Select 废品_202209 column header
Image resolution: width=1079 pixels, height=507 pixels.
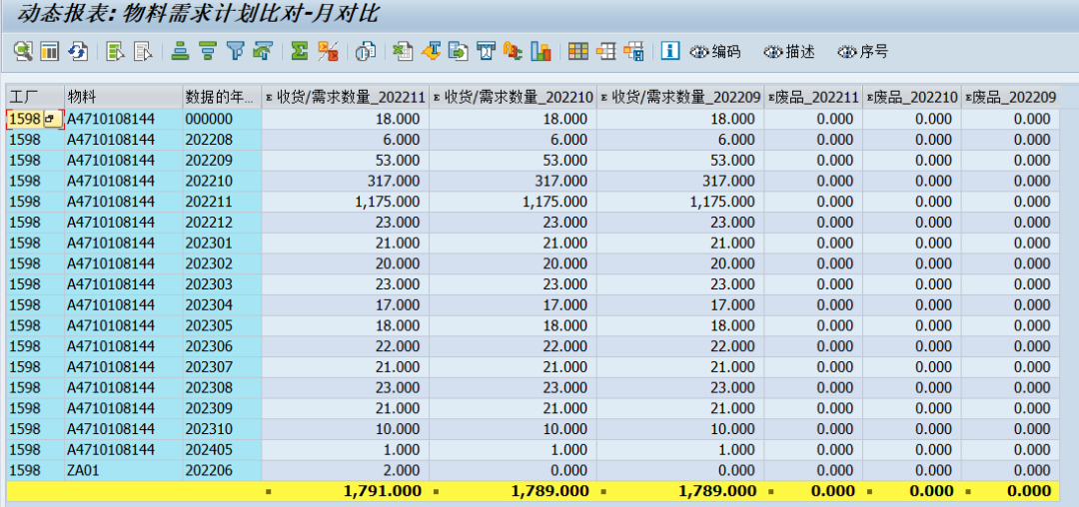(x=1010, y=98)
